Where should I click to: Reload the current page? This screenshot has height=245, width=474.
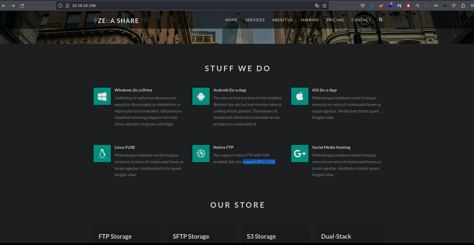(22, 6)
